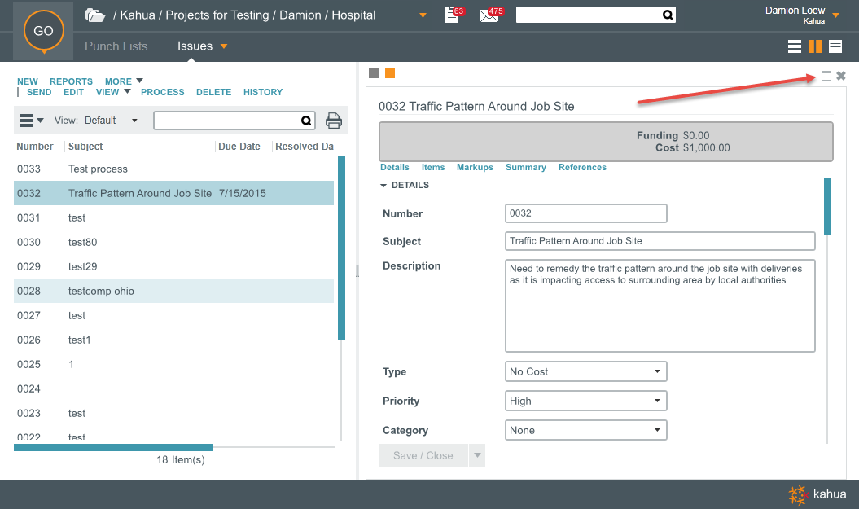Open the Type dropdown showing No Cost
The height and width of the screenshot is (509, 859).
coord(585,371)
